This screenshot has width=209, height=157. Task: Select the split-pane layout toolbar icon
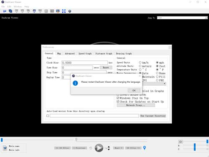(52, 11)
